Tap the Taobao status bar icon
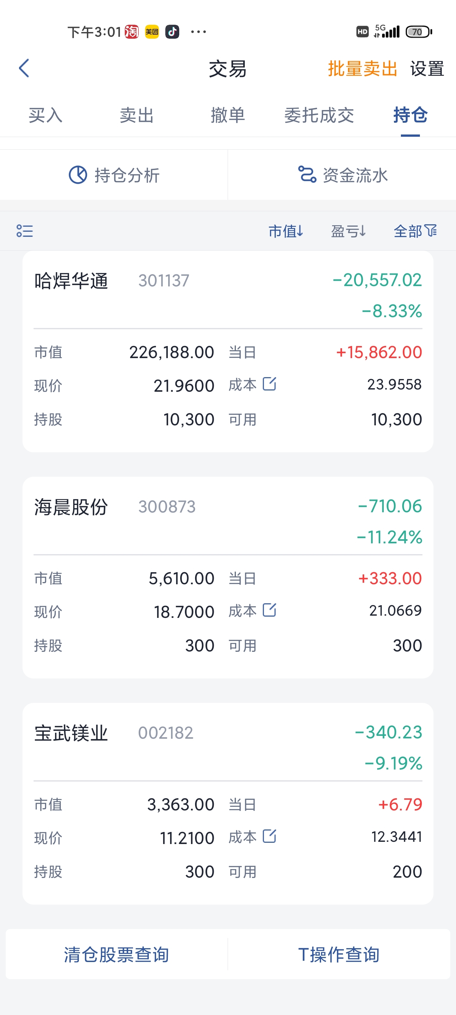The width and height of the screenshot is (456, 1015). (131, 31)
